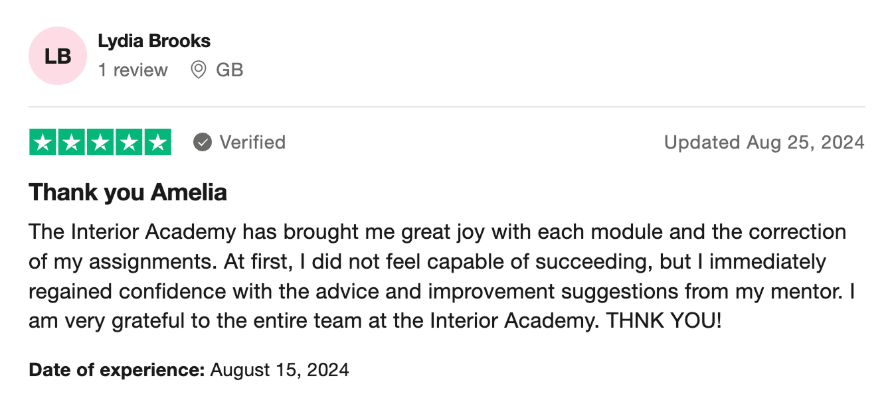Screen dimensions: 894x402
Task: Click the fourth green rating star
Action: coord(129,143)
